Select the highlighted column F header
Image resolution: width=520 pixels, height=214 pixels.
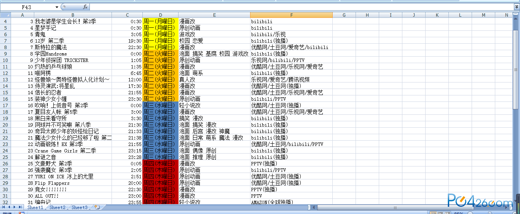291,15
